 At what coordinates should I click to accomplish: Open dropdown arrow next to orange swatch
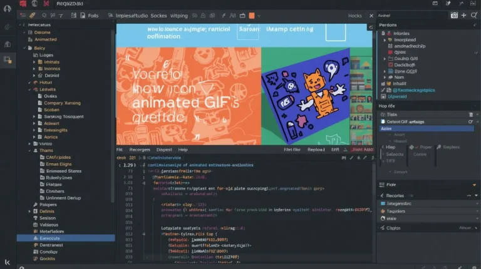[259, 16]
